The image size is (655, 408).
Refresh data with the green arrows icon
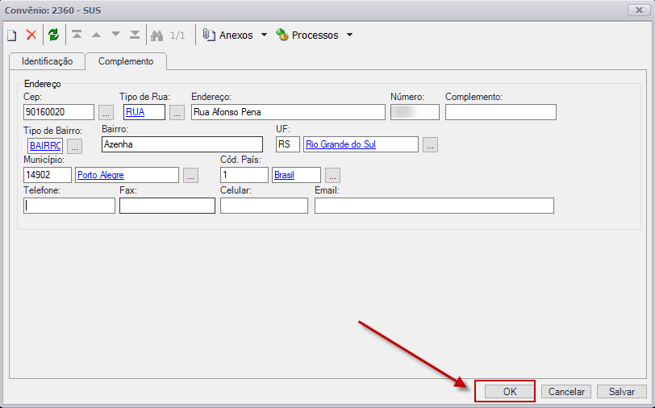pyautogui.click(x=53, y=35)
